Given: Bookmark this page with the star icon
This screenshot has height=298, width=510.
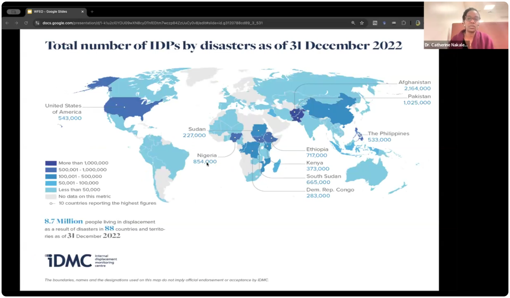Looking at the screenshot, I should click(x=362, y=23).
